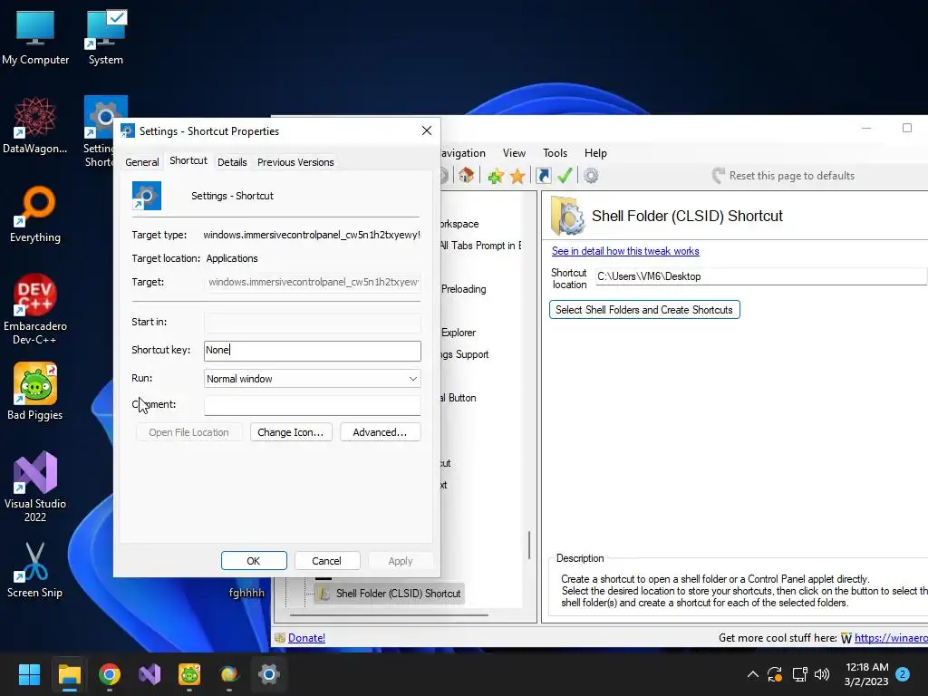Switch to the Details tab

click(232, 162)
